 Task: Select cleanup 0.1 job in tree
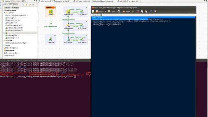[10, 18]
